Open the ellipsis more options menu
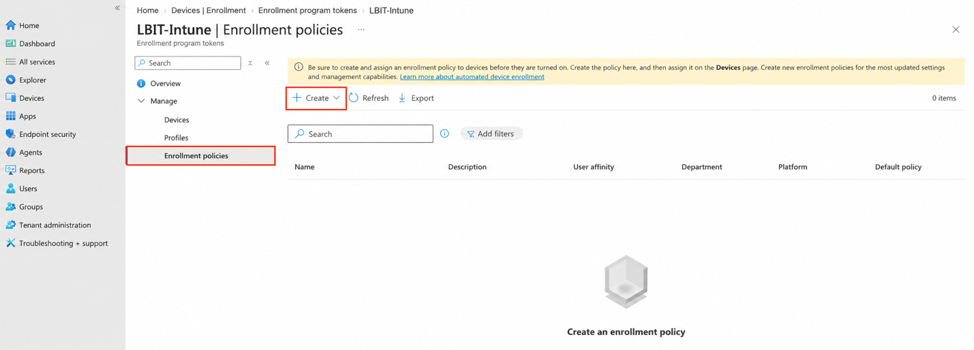The image size is (974, 350). [x=361, y=30]
